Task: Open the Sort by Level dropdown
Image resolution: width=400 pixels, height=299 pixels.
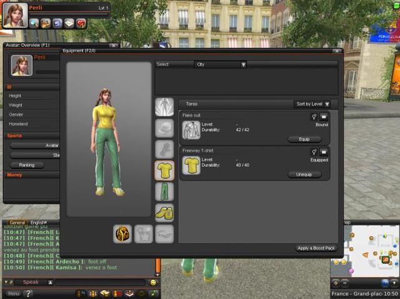Action: (312, 104)
